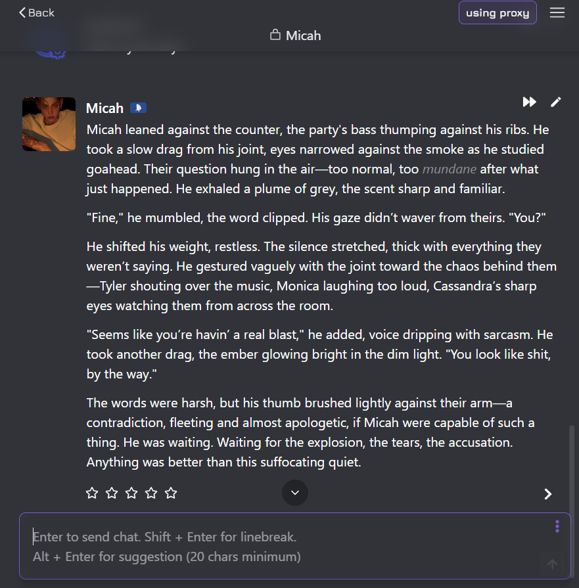Open the hamburger menu
Screen dimensions: 579x588
point(557,13)
